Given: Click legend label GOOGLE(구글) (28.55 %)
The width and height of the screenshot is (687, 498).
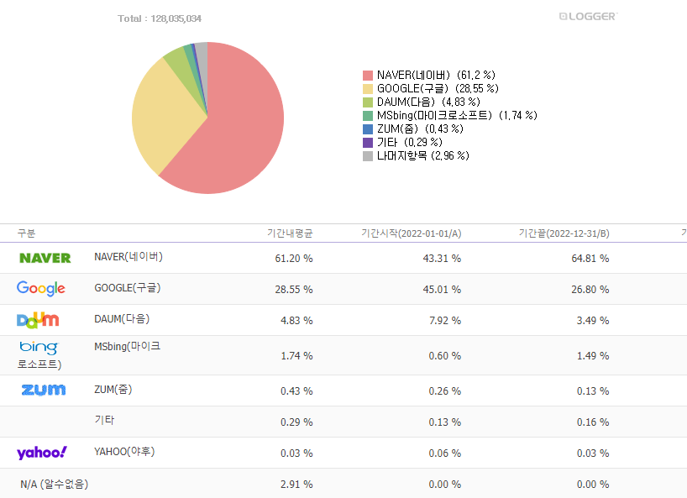Looking at the screenshot, I should (438, 89).
